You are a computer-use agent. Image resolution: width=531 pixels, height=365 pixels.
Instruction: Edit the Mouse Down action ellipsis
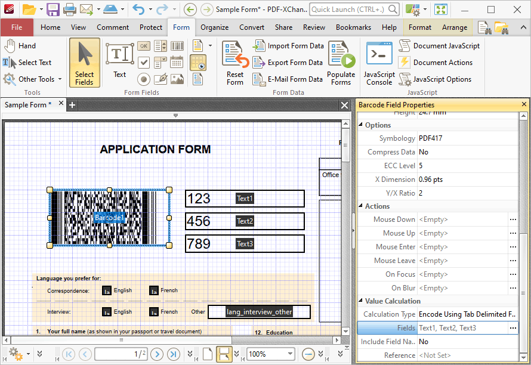point(513,219)
